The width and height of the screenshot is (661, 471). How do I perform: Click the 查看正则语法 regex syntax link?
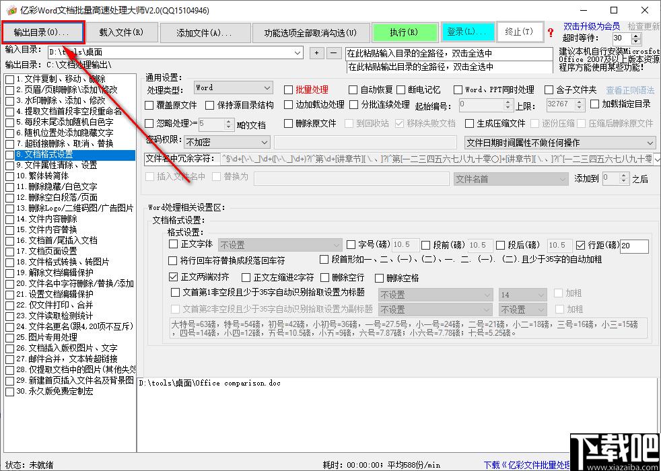(630, 89)
